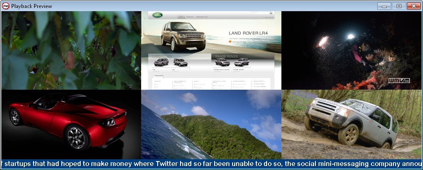Select second vehicle thumbnail under Land Rover section
Image resolution: width=423 pixels, height=170 pixels.
pos(181,62)
